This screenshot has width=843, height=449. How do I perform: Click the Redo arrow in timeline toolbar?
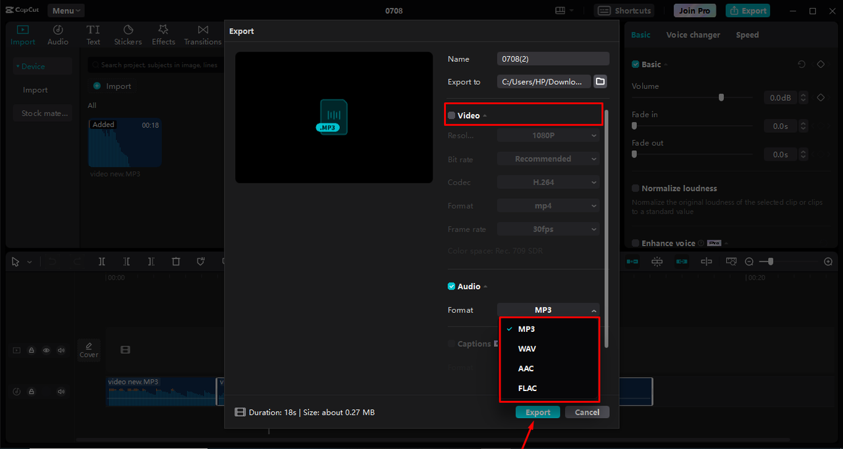coord(77,261)
